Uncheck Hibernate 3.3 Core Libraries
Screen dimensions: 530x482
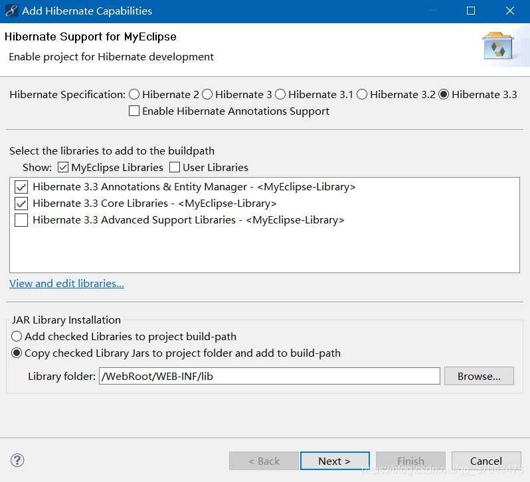pyautogui.click(x=21, y=204)
